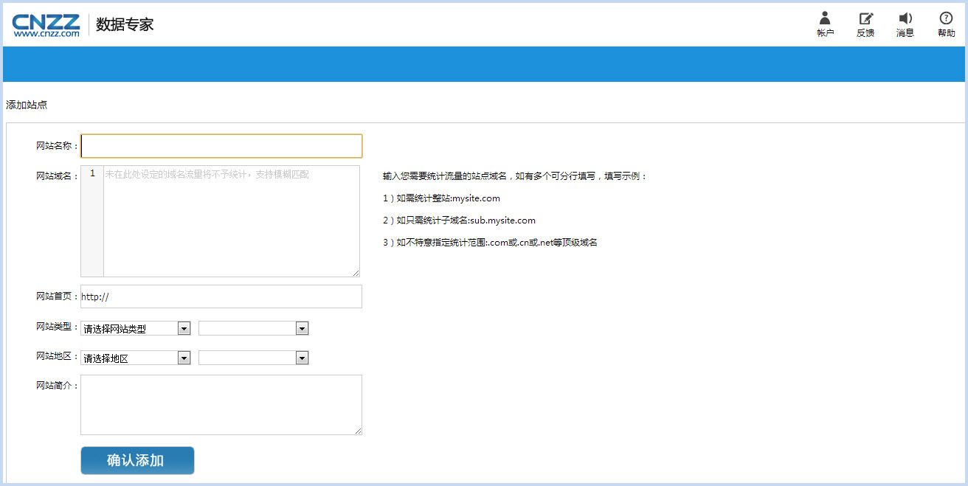Expand the 请选择地区 region dropdown

point(136,358)
